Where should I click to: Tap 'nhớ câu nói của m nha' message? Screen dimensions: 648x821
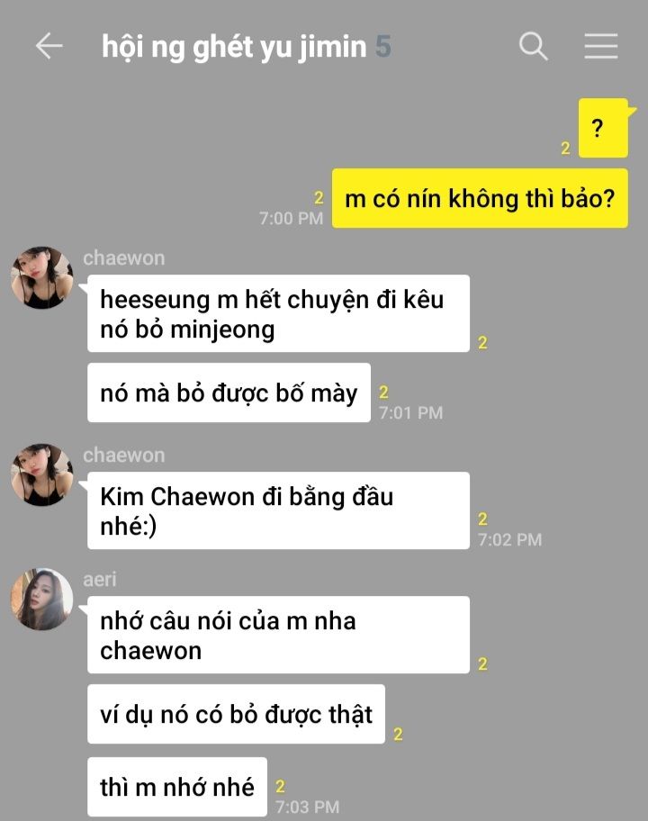pyautogui.click(x=278, y=636)
